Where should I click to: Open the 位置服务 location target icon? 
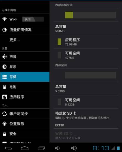(4, 124)
